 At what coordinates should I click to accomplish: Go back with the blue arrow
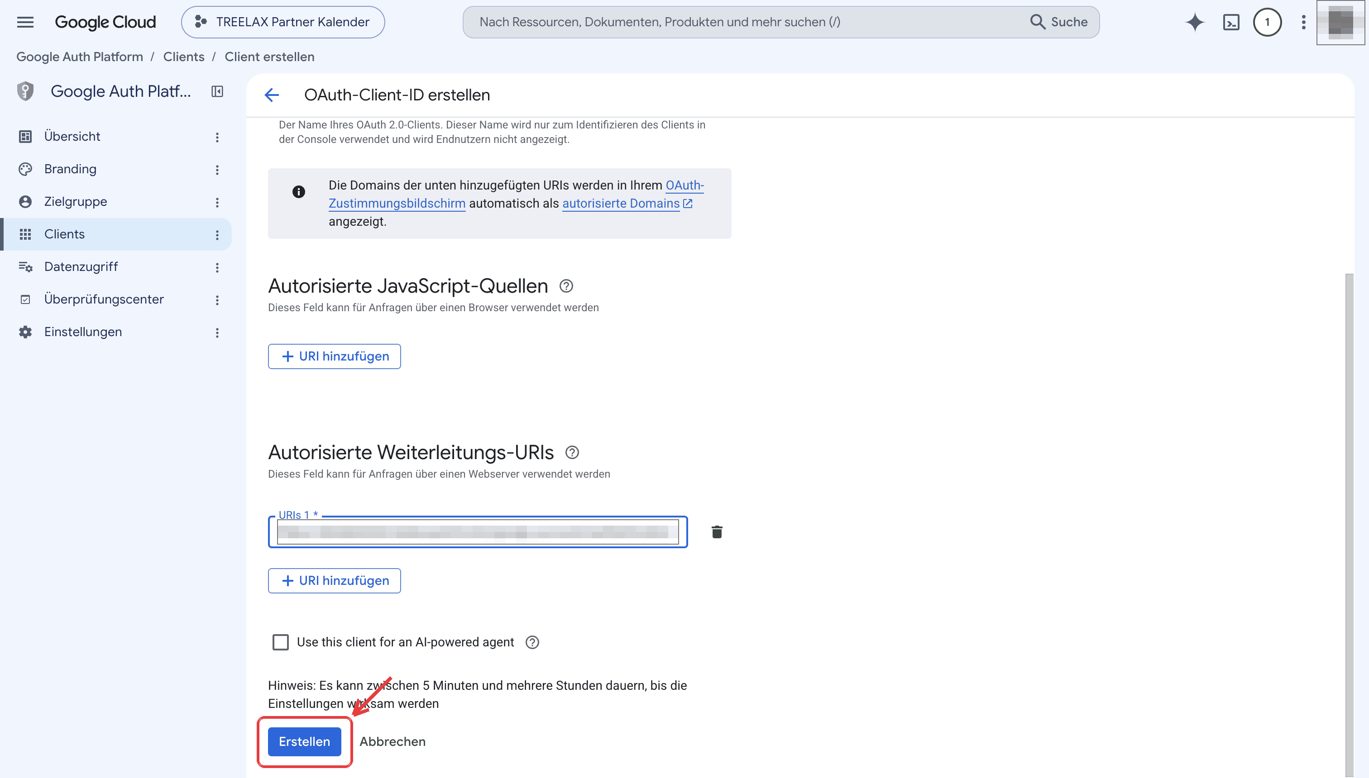tap(272, 95)
